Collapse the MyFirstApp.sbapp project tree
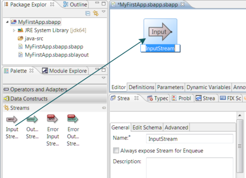The image size is (246, 178). tap(7, 22)
